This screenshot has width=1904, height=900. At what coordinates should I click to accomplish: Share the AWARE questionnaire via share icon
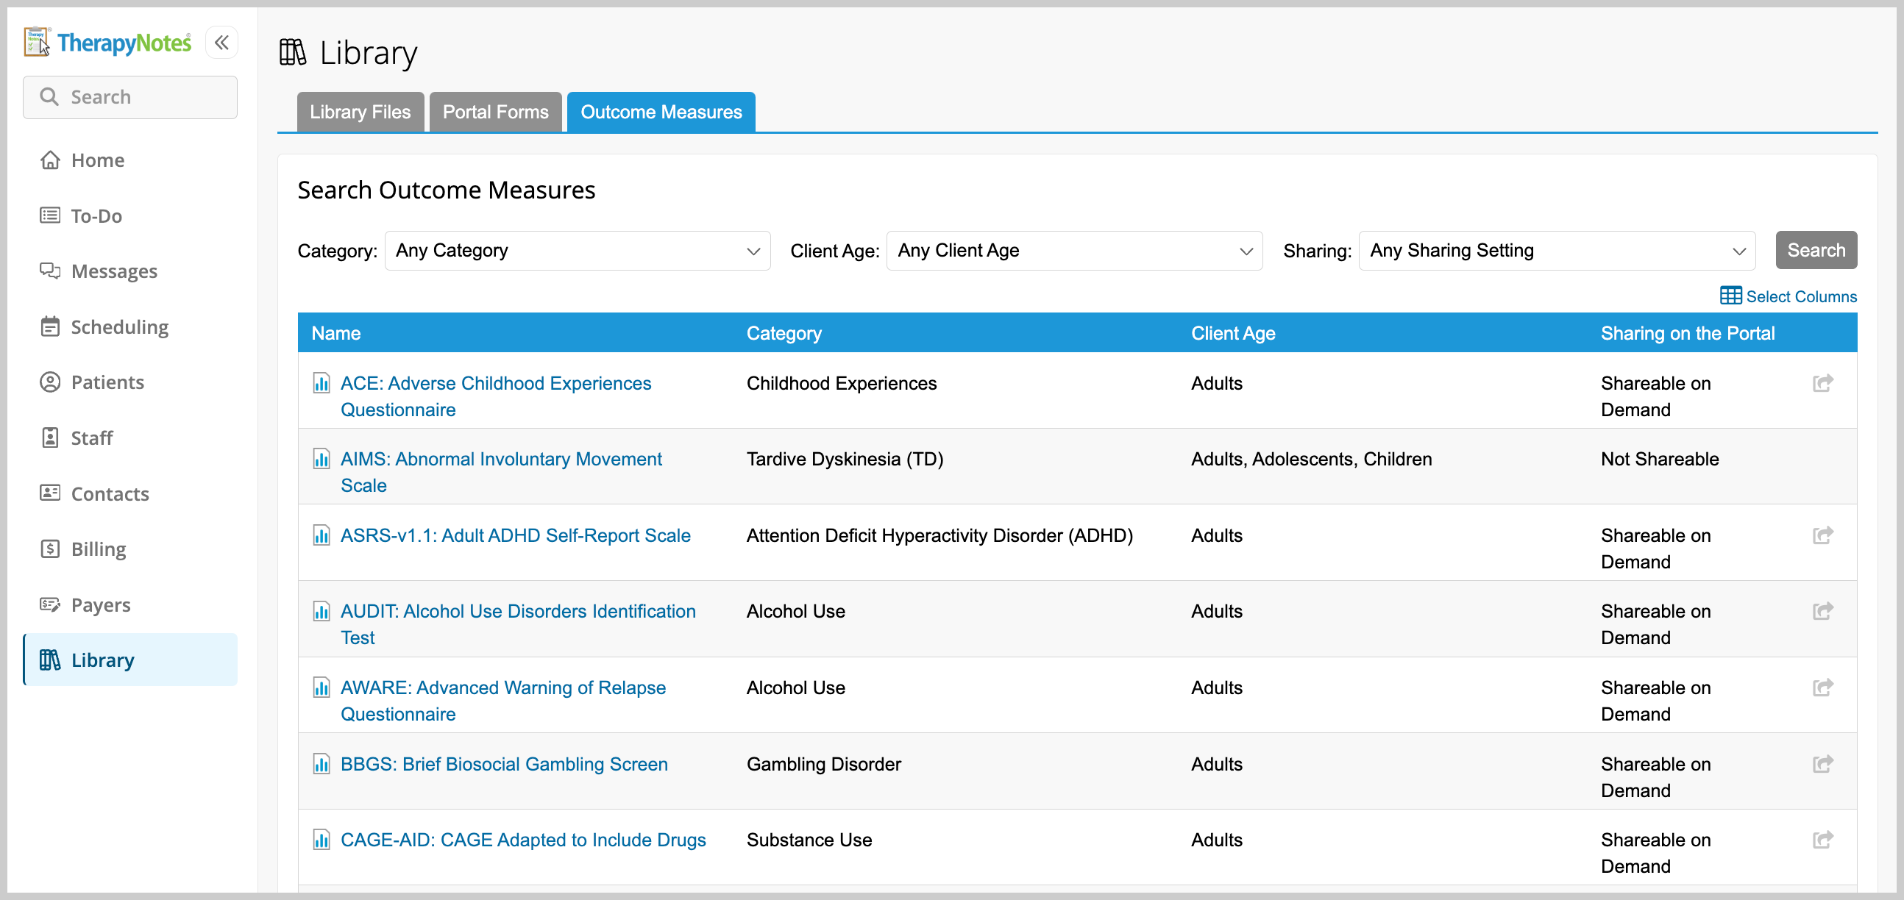1822,687
